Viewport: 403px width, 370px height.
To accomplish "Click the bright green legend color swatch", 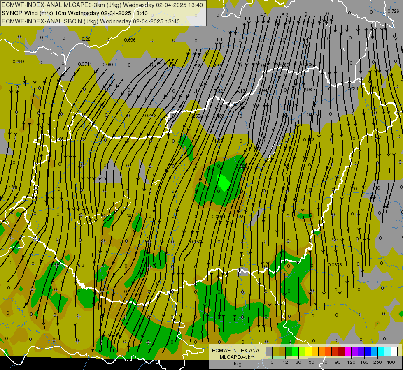I will click(296, 351).
